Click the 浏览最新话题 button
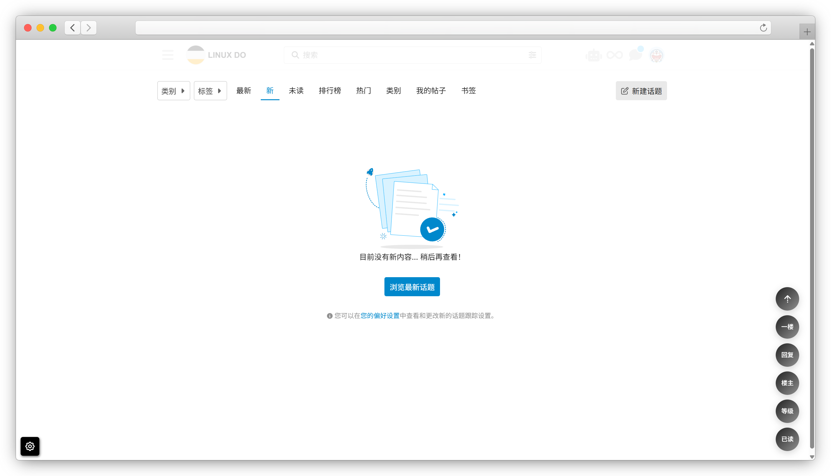Image resolution: width=831 pixels, height=476 pixels. (x=412, y=287)
